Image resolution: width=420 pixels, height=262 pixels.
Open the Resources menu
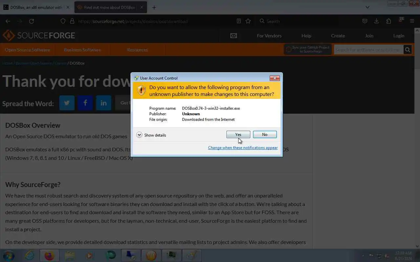[x=137, y=50]
